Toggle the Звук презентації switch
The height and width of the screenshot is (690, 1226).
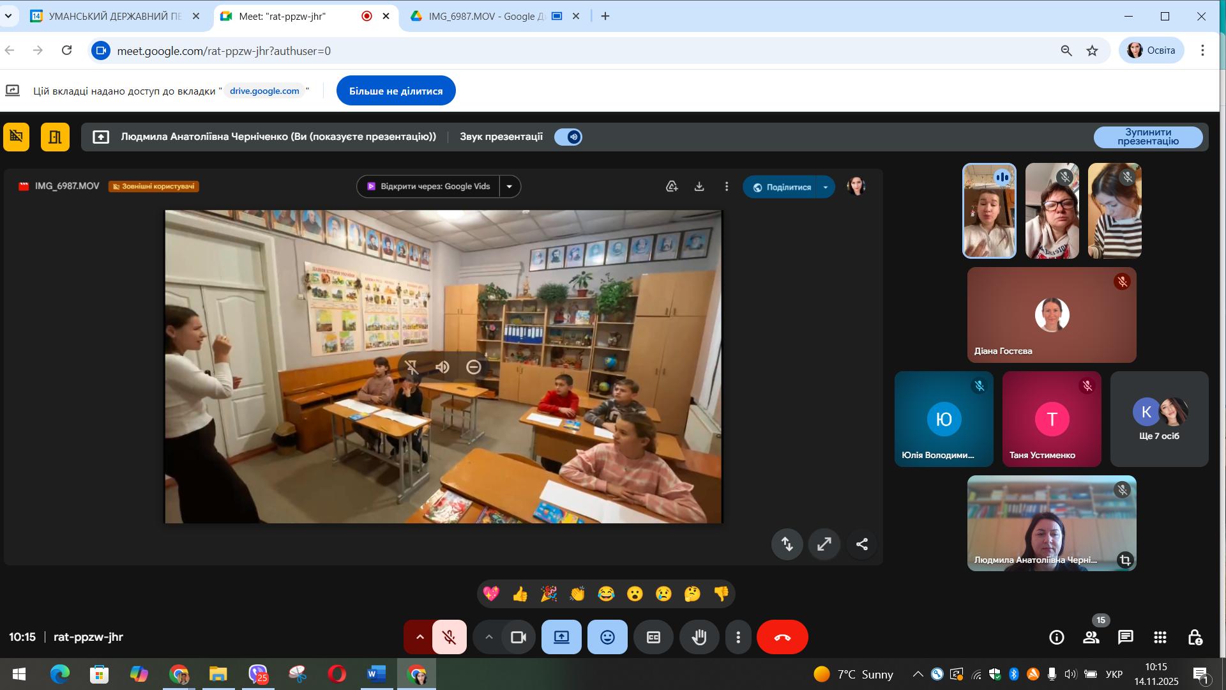click(x=568, y=137)
